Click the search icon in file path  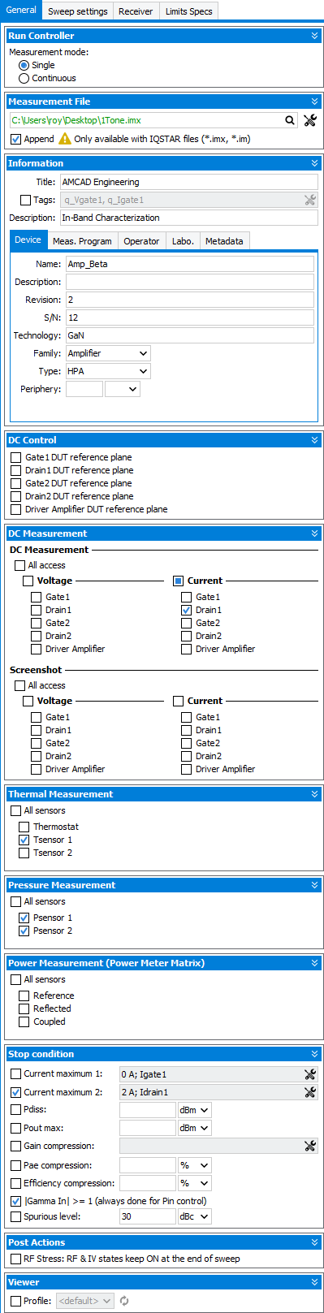(x=290, y=120)
